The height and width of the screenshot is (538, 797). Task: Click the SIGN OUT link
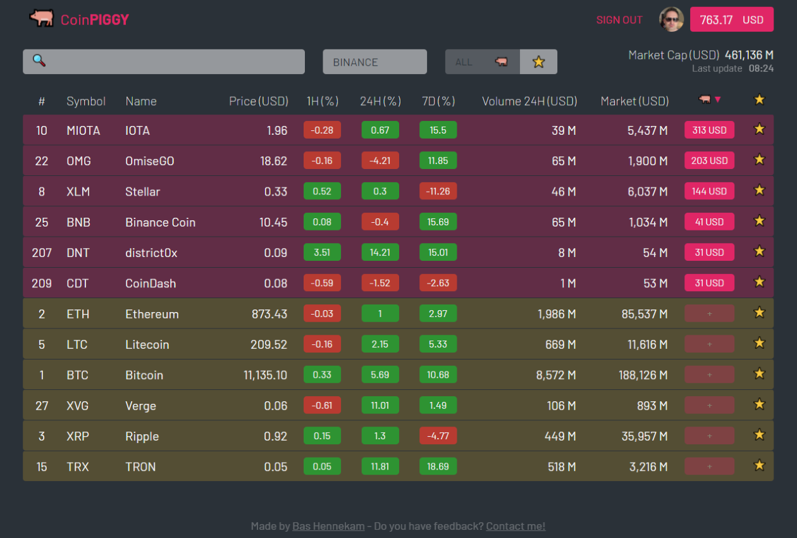click(x=619, y=20)
